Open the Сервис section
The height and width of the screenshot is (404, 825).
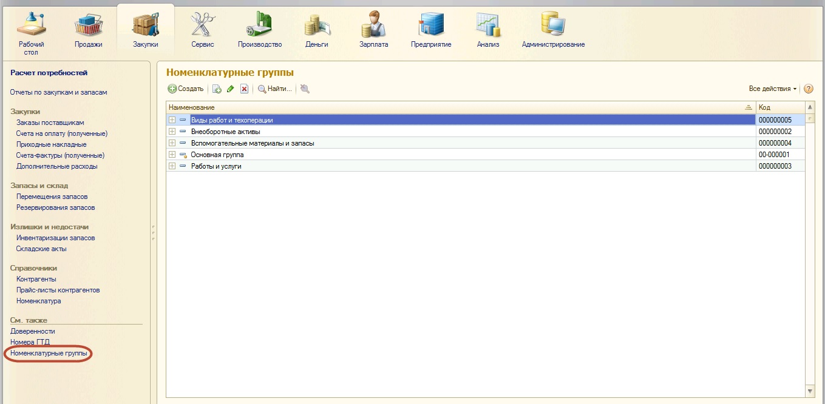[203, 31]
